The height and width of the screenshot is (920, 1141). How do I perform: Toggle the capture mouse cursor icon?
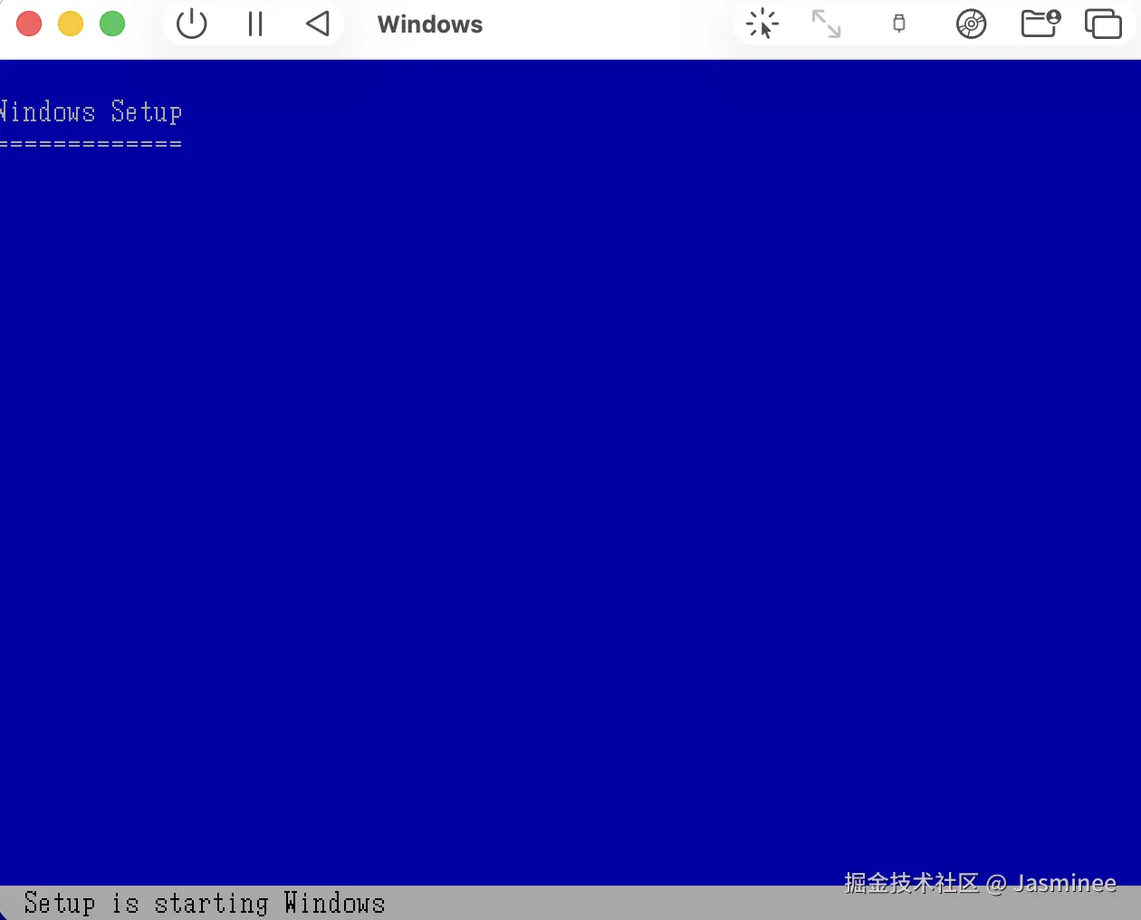click(x=762, y=24)
